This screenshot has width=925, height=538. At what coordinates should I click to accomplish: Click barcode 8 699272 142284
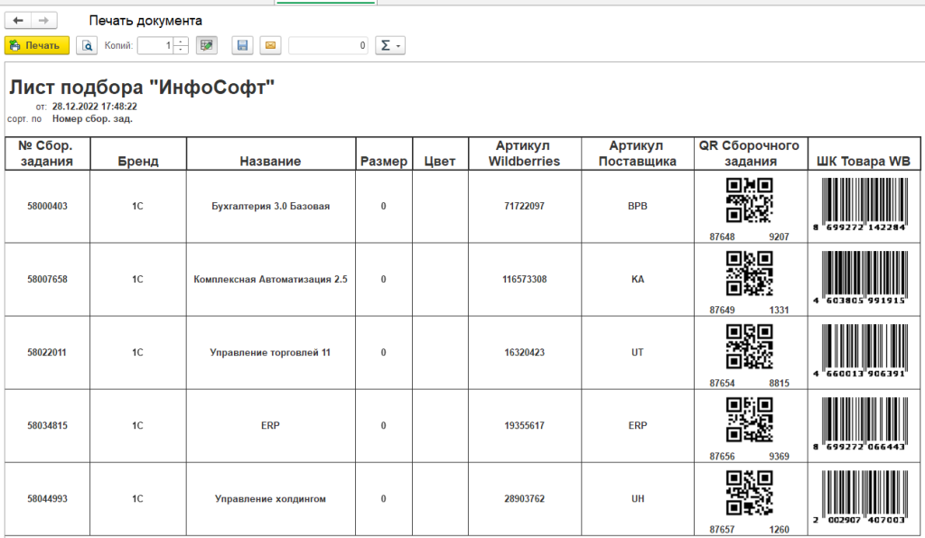click(x=861, y=205)
